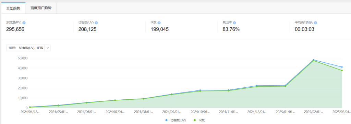Click the 2024/07/01... x-axis label
The width and height of the screenshot is (351, 124).
point(115,111)
